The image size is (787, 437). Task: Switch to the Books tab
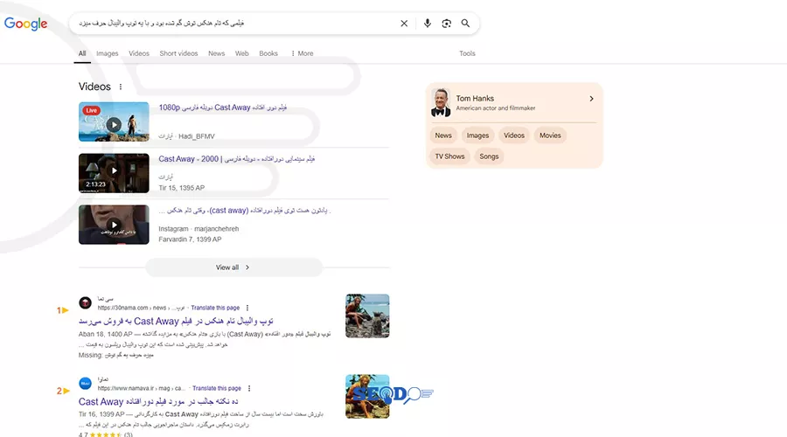coord(268,53)
